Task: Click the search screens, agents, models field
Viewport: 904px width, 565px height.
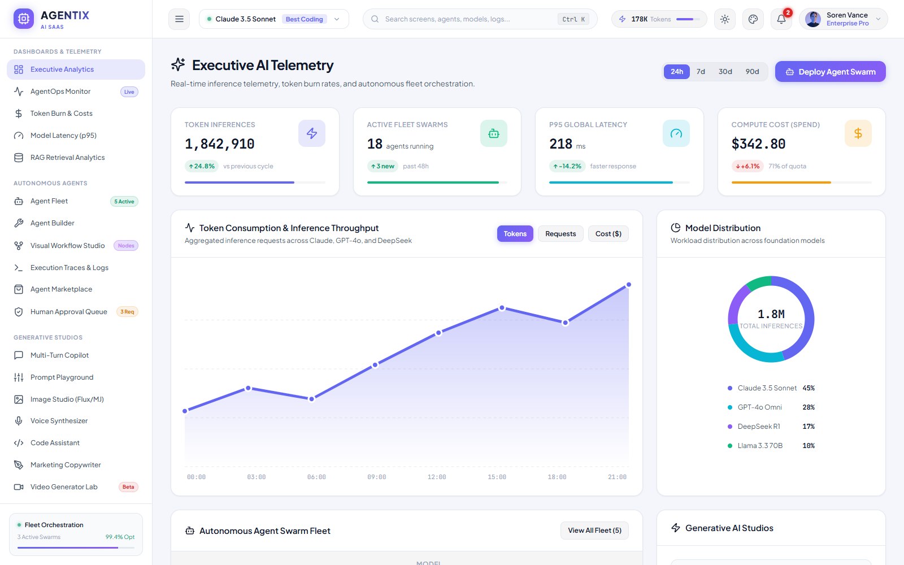Action: 480,19
